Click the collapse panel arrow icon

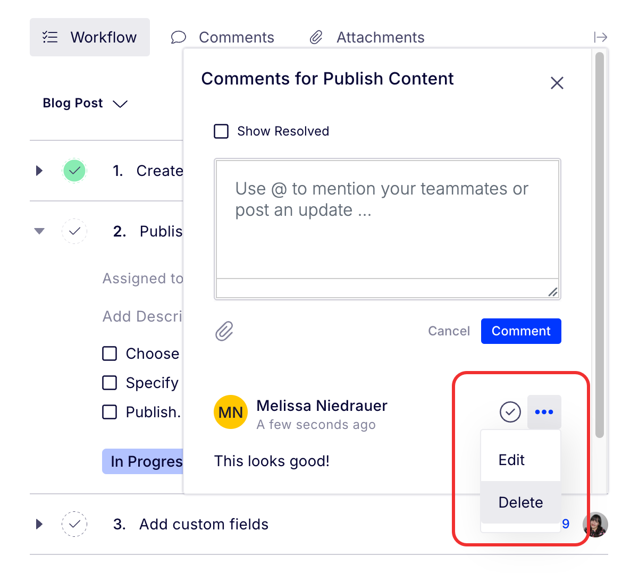click(x=600, y=37)
